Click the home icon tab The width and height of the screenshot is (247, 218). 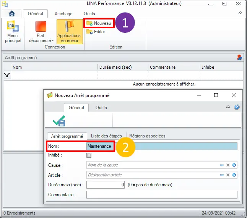(12, 14)
